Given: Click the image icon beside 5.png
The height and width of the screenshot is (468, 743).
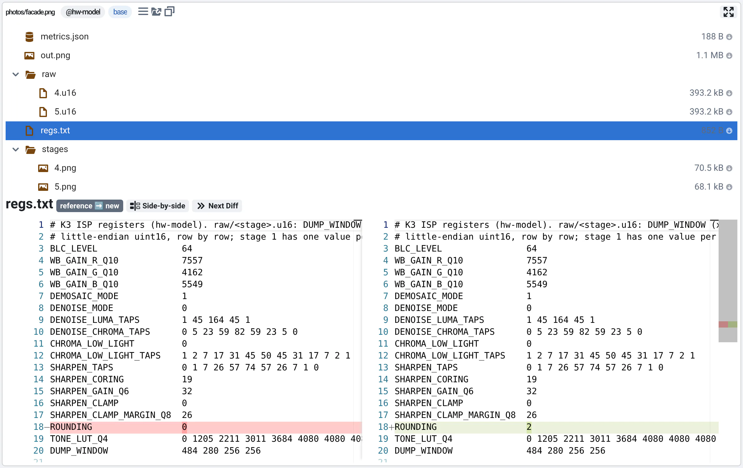Looking at the screenshot, I should pyautogui.click(x=43, y=187).
